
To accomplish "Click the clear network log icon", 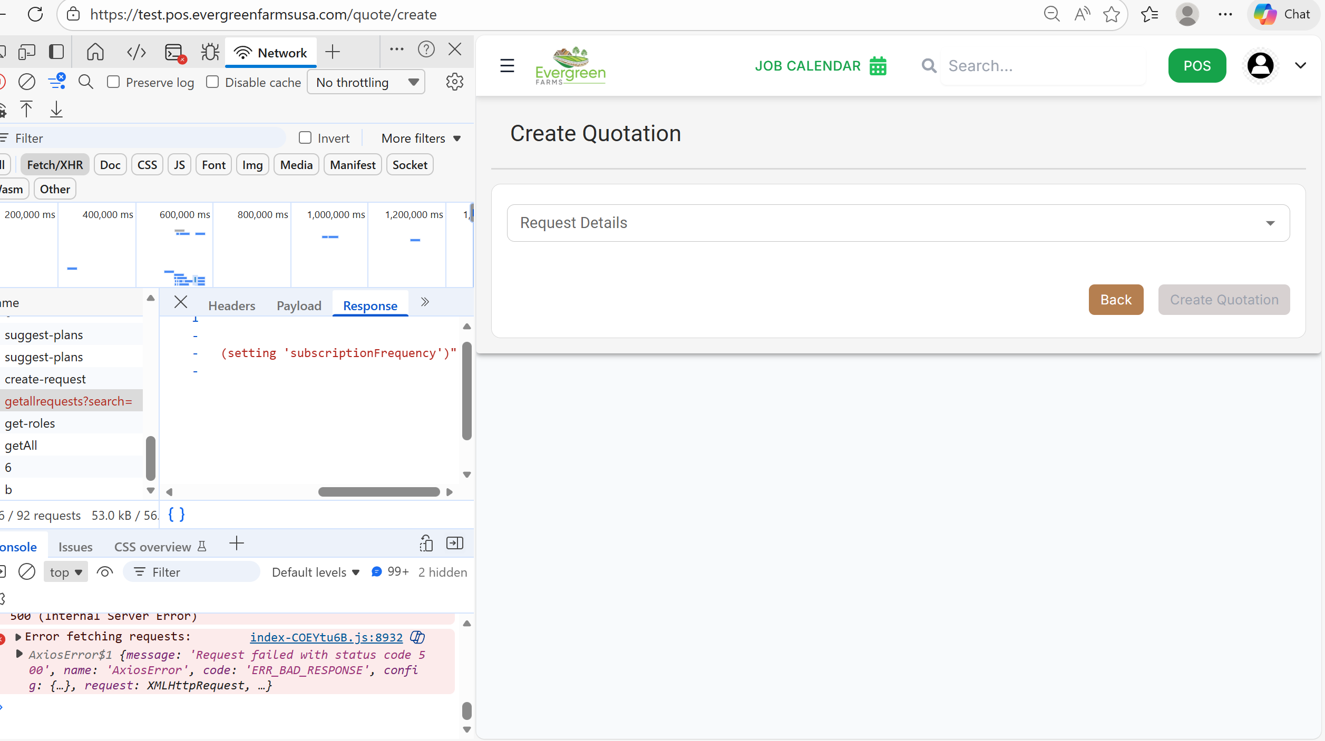I will point(27,82).
